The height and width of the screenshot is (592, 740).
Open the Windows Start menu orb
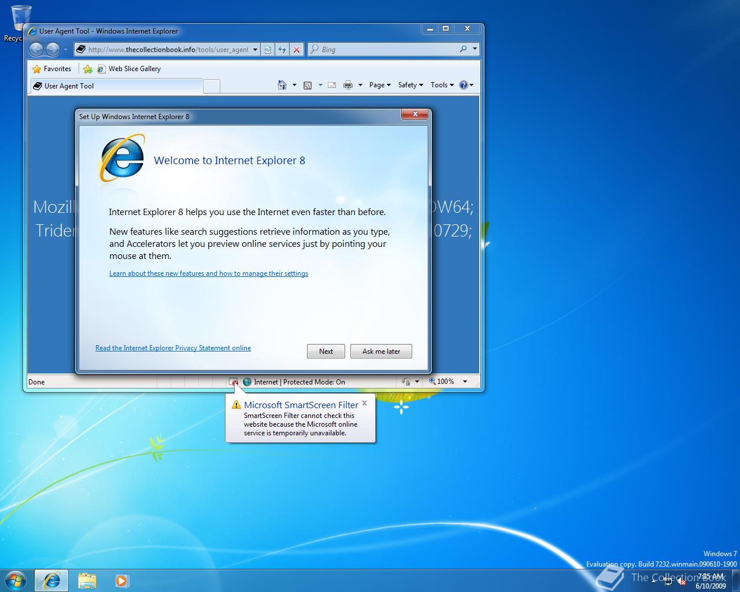point(16,580)
